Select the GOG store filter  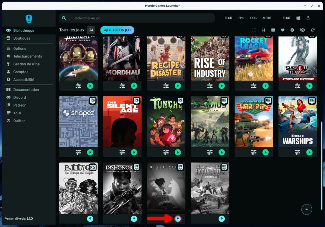coord(253,18)
